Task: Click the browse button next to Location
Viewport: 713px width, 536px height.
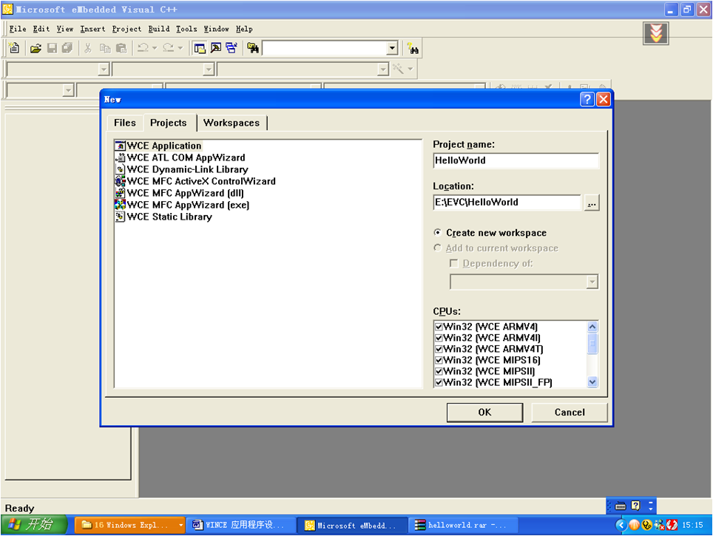Action: pyautogui.click(x=591, y=203)
